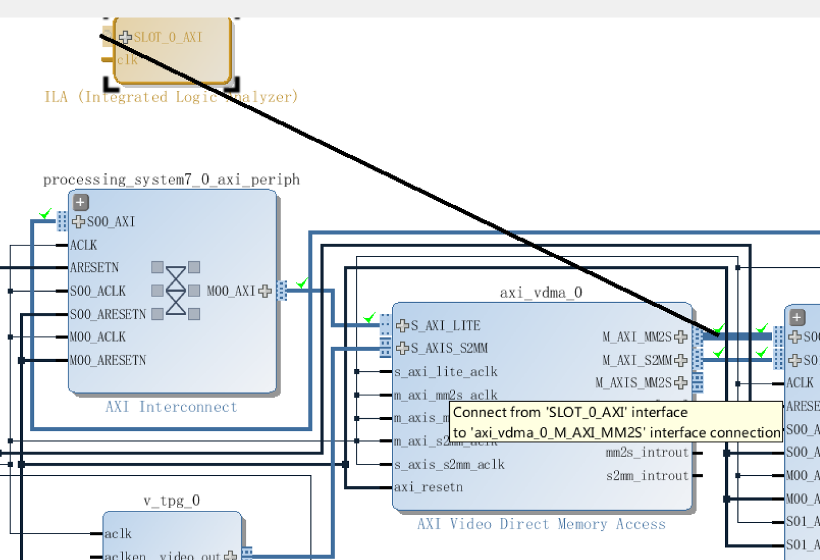Select the ACLK pin on axi_periph block
This screenshot has height=560, width=820.
pos(84,245)
